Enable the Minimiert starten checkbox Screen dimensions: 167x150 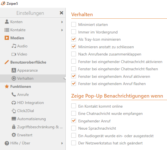[73, 25]
